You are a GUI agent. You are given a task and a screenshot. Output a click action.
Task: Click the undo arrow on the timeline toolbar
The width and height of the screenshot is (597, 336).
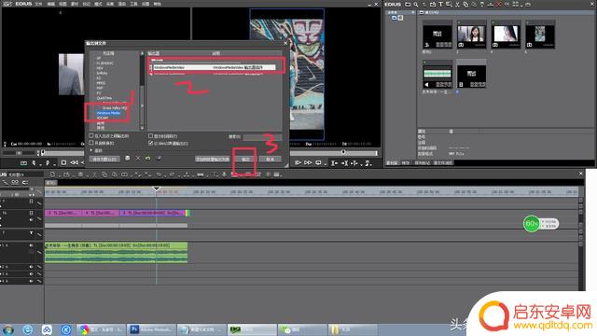click(x=160, y=175)
